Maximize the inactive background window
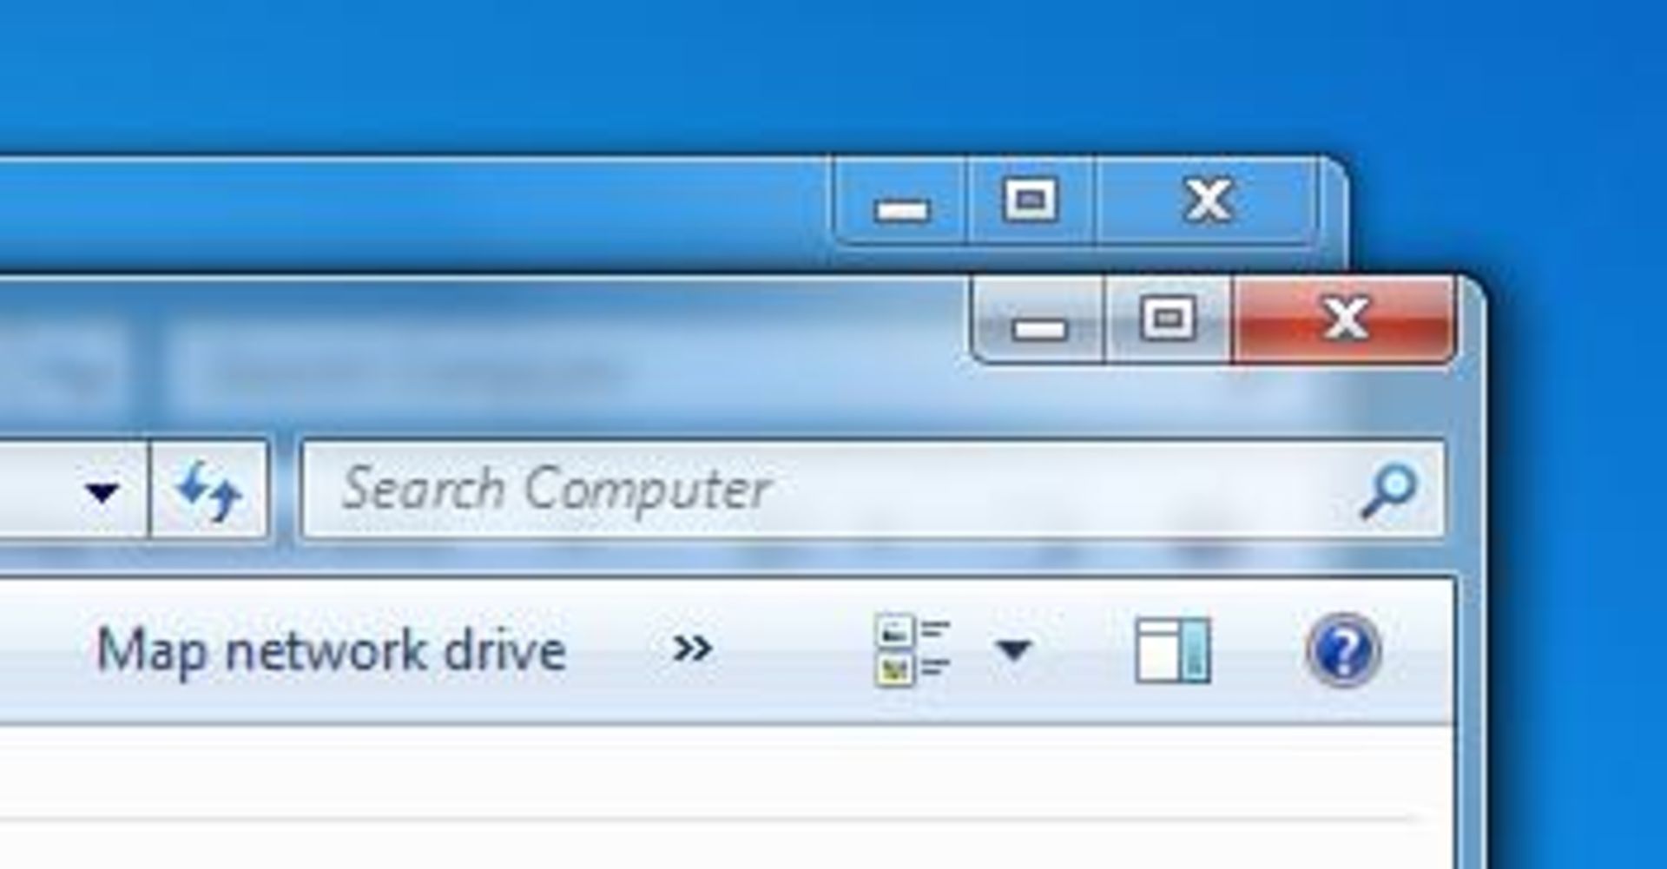 pyautogui.click(x=1030, y=201)
